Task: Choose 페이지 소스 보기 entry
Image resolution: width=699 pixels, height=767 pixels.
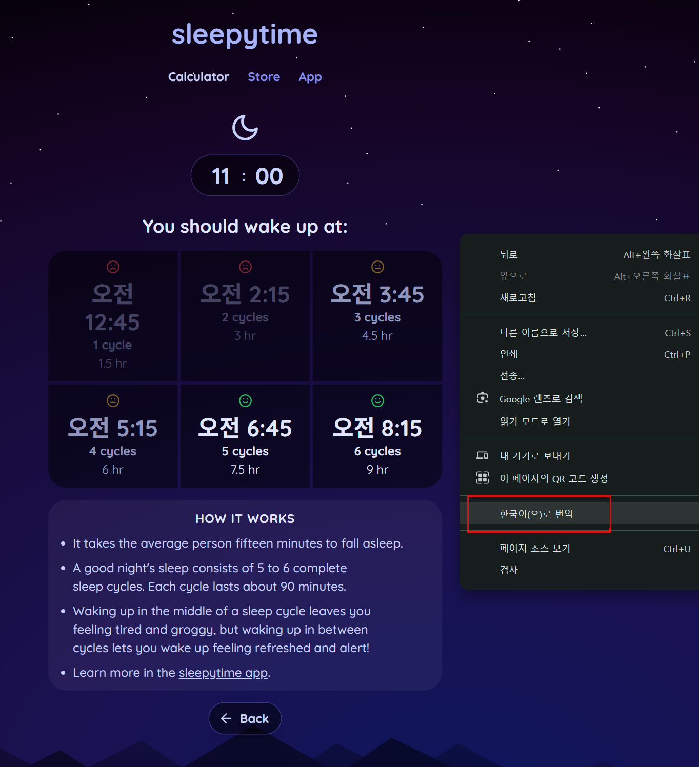Action: click(580, 549)
